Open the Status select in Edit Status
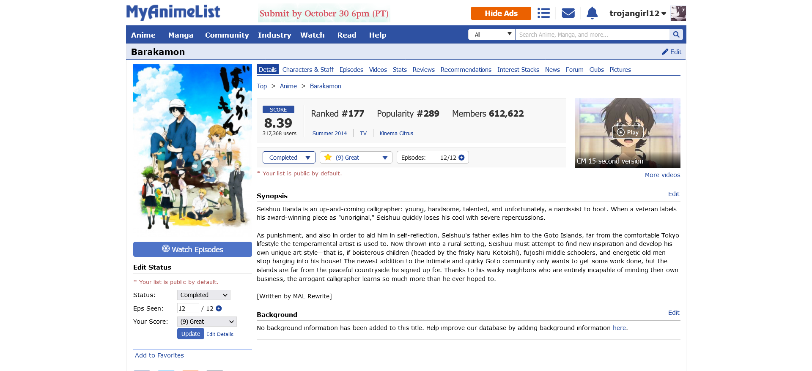The width and height of the screenshot is (812, 371). tap(203, 295)
